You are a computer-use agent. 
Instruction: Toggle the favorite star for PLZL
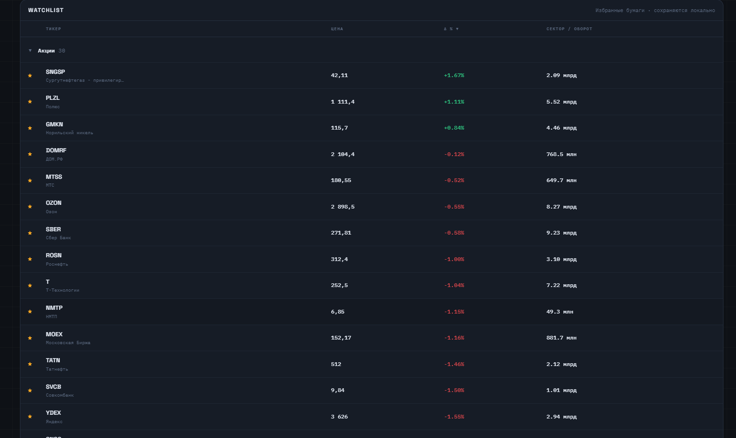(x=30, y=102)
